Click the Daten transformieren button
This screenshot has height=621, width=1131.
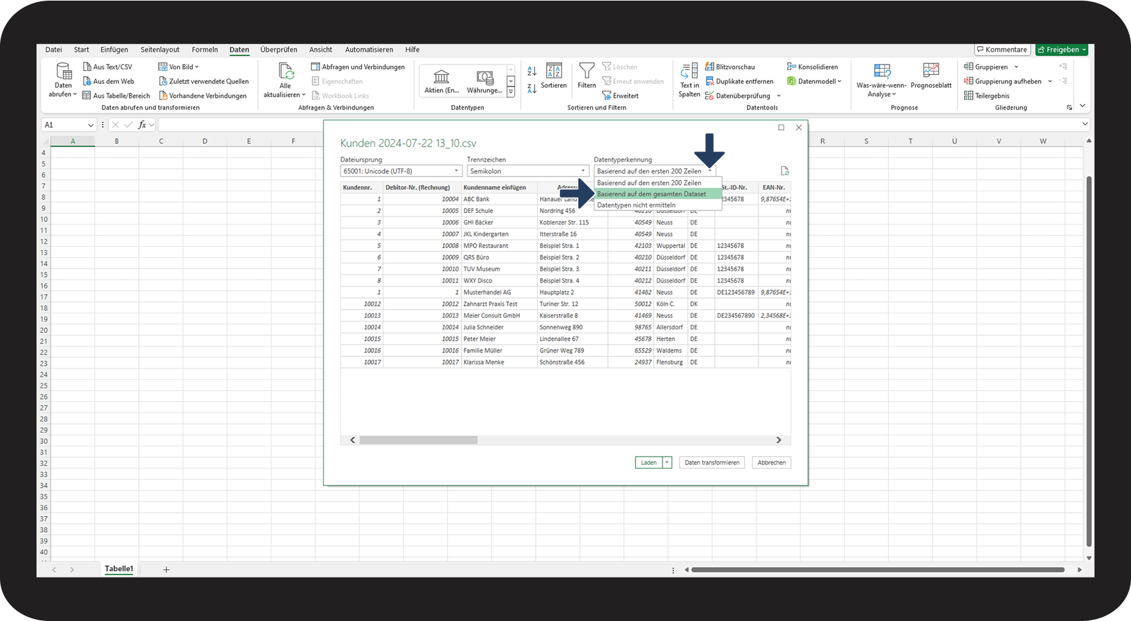pos(712,462)
